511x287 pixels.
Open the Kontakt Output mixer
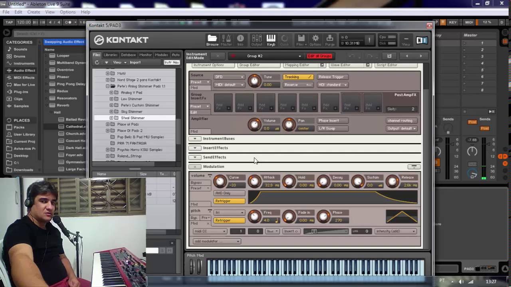[x=257, y=40]
